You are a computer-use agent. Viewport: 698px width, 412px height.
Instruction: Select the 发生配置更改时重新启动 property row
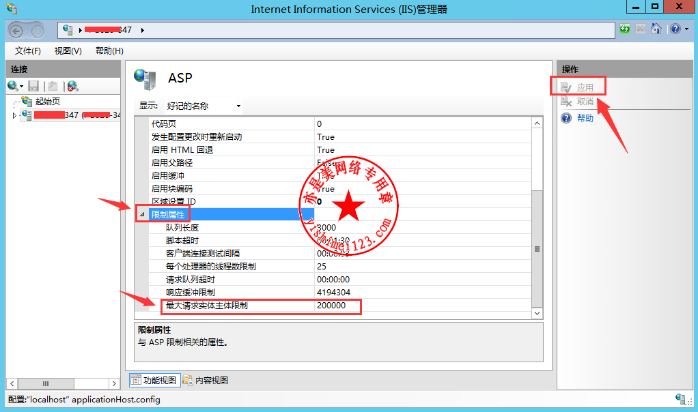[x=340, y=136]
